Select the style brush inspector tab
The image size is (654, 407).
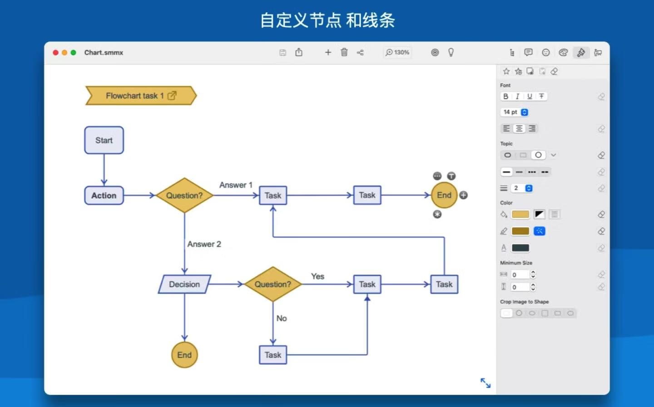coord(581,52)
